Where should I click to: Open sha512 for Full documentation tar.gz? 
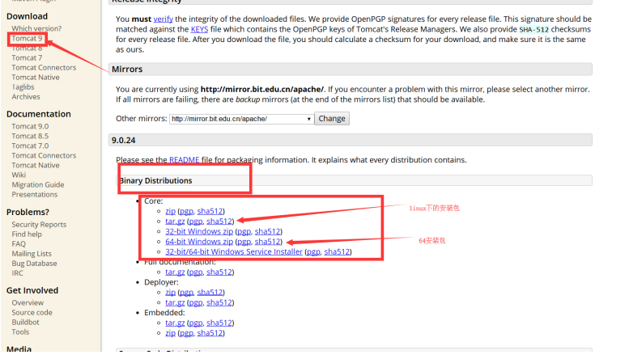(219, 272)
